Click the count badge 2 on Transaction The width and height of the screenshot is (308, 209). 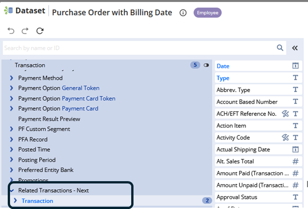207,200
